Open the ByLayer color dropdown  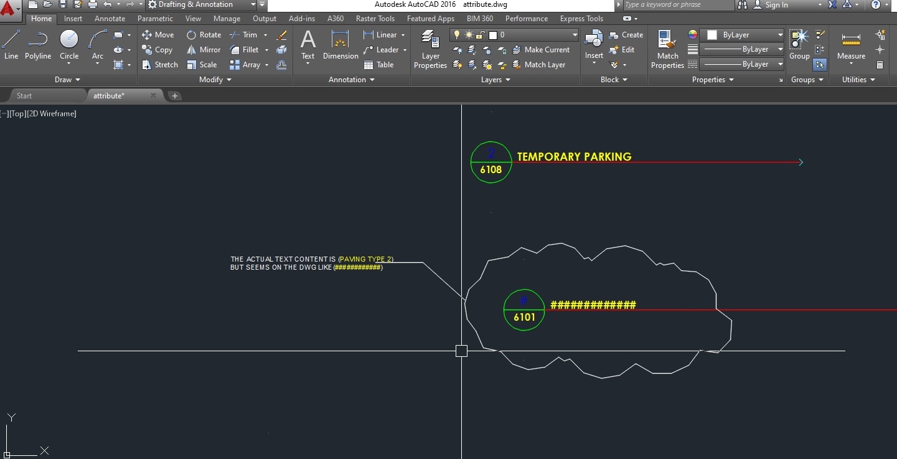(780, 35)
